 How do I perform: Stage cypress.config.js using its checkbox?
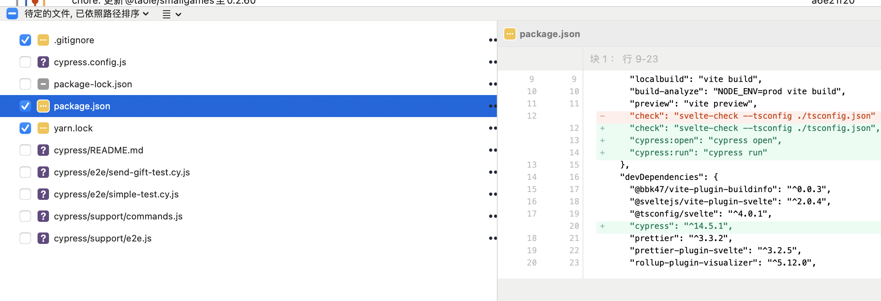(25, 62)
